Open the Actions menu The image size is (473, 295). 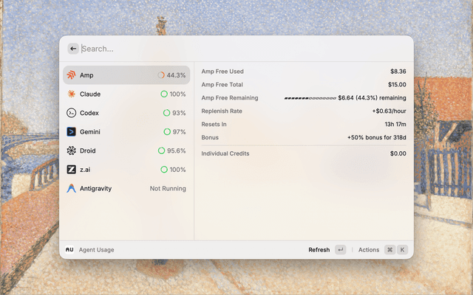368,250
